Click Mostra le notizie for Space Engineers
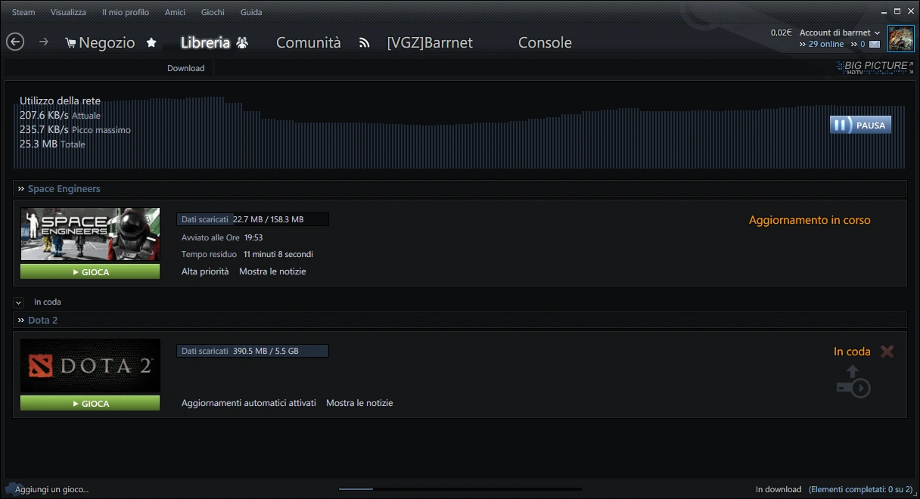This screenshot has height=499, width=920. (x=272, y=271)
